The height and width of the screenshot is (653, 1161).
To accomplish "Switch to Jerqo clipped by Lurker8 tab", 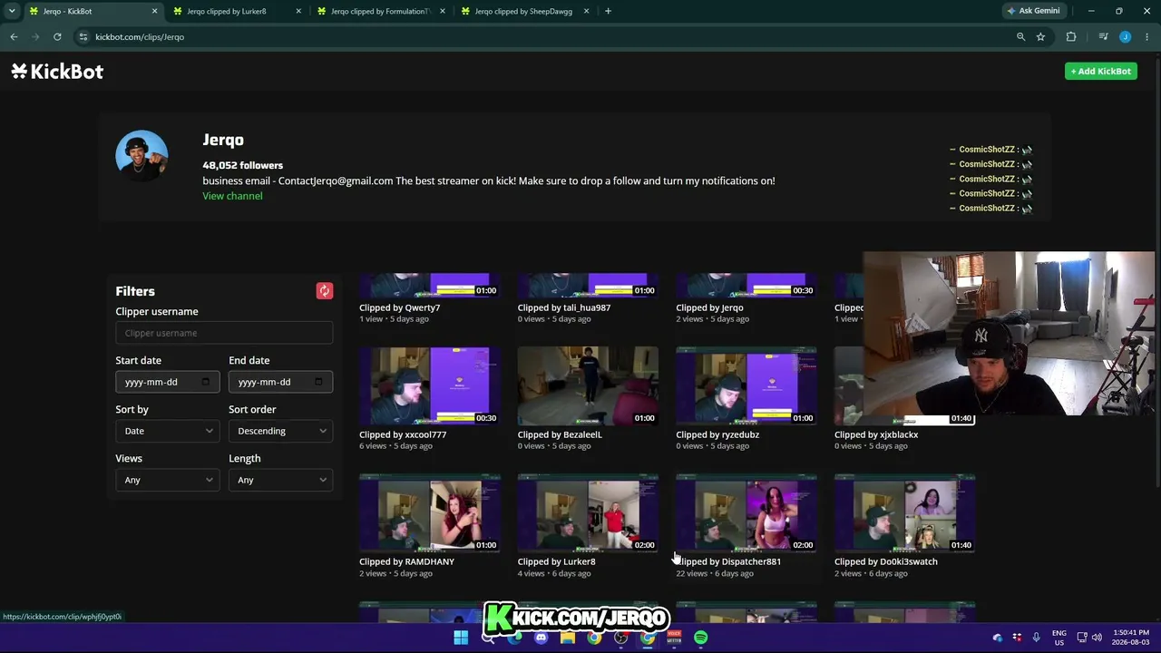I will 236,11.
